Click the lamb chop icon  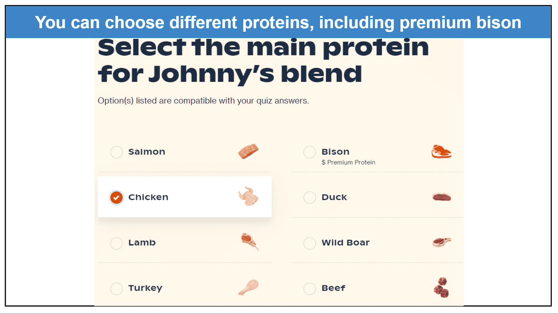click(x=250, y=242)
